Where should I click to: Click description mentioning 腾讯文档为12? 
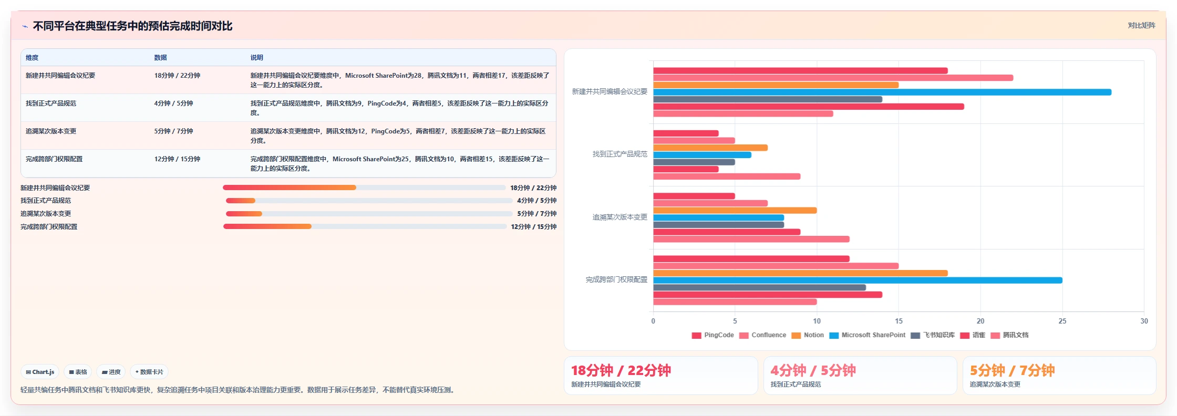click(x=398, y=136)
